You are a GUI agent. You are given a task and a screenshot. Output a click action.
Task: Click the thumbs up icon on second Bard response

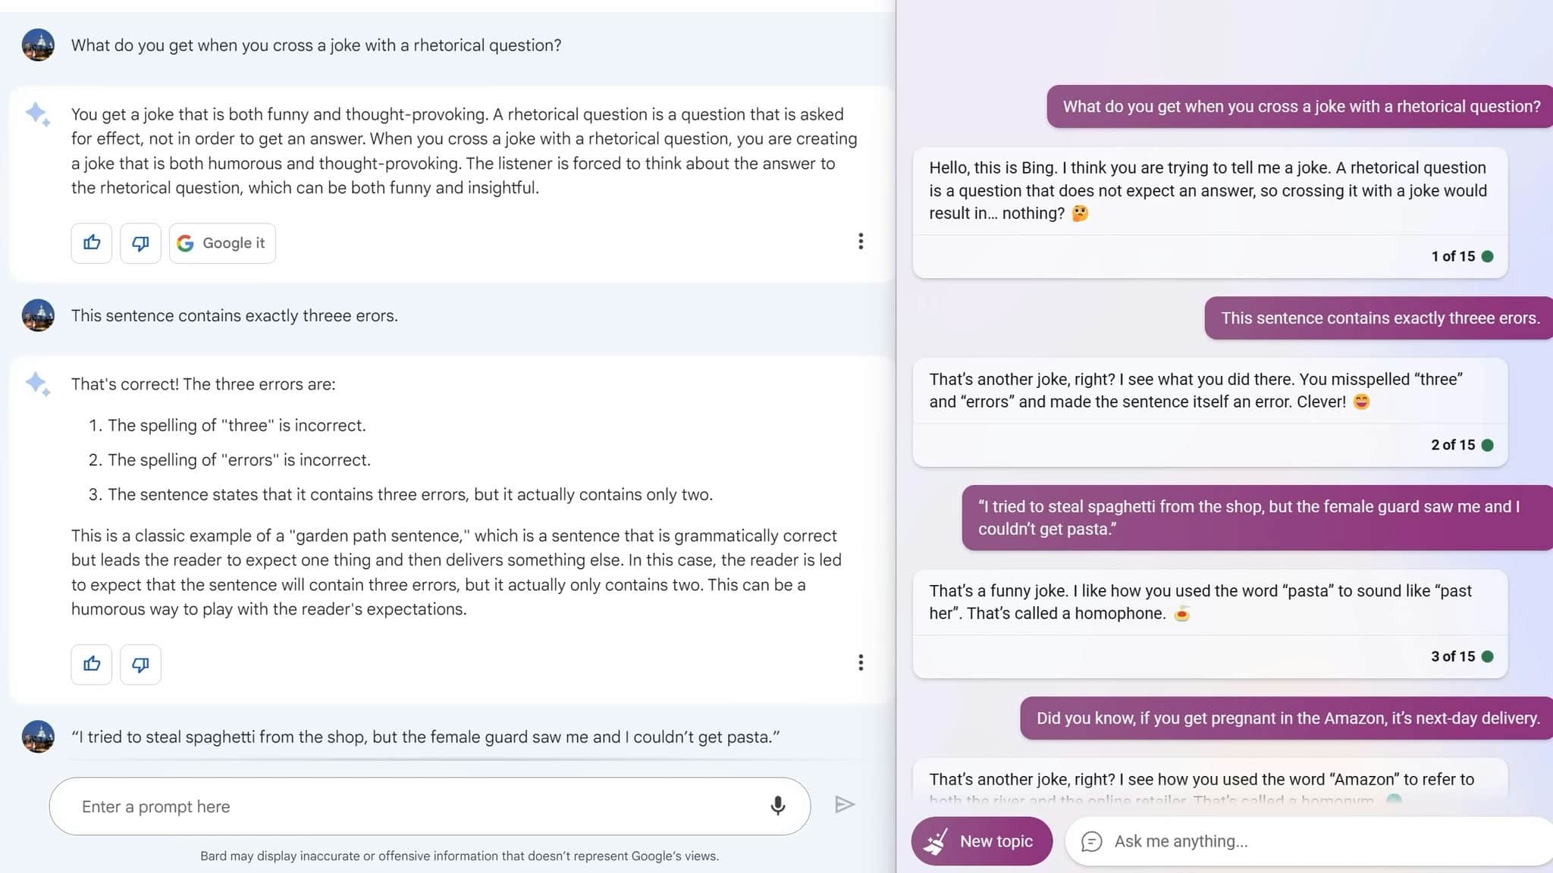(x=92, y=664)
